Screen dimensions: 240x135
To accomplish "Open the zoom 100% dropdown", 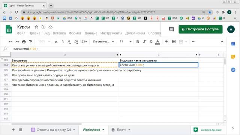I will [44, 42].
